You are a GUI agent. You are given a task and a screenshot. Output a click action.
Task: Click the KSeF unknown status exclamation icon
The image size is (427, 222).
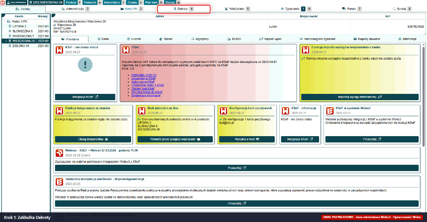(x=85, y=65)
